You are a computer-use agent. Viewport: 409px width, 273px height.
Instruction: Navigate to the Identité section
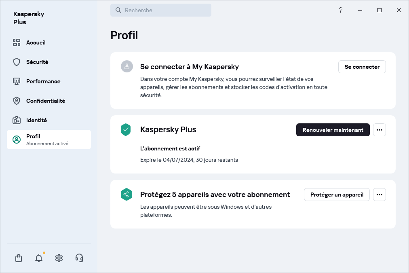pos(36,120)
